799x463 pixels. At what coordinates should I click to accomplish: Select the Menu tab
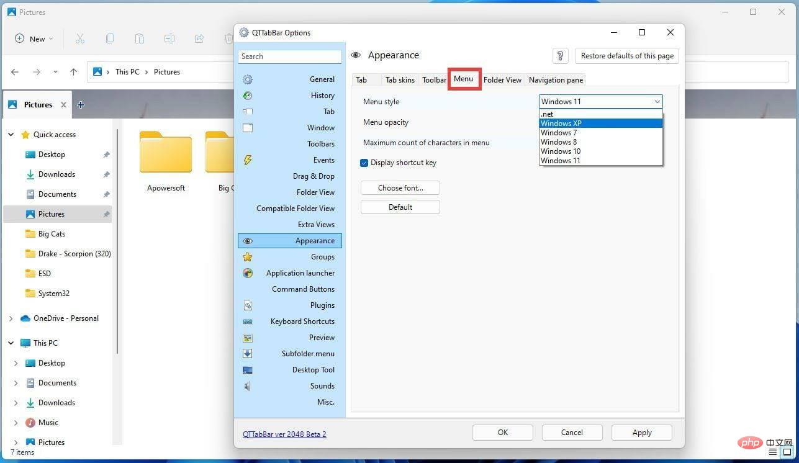coord(464,79)
